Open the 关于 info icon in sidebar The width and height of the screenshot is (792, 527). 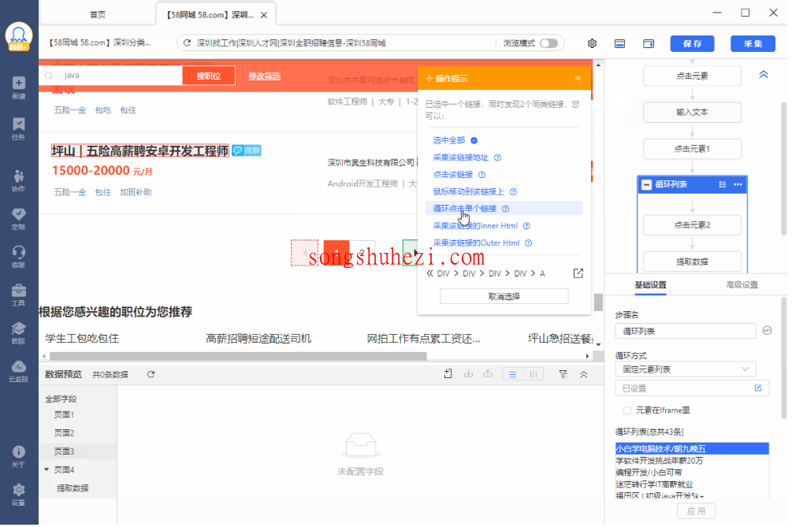(x=19, y=456)
